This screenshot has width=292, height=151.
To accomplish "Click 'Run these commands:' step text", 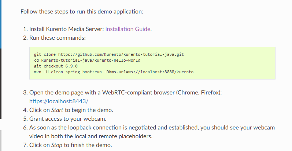I will click(58, 38).
